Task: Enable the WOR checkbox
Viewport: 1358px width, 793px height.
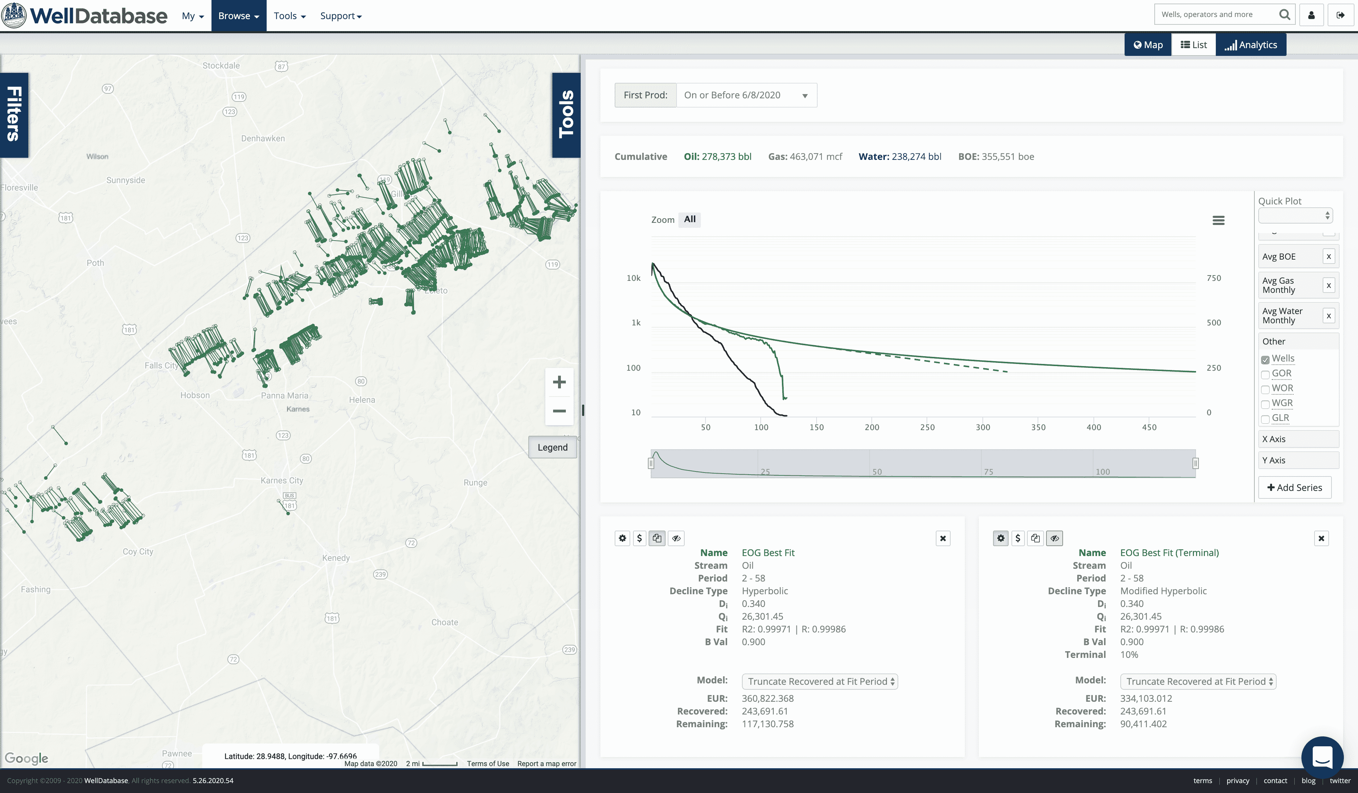Action: (x=1265, y=389)
